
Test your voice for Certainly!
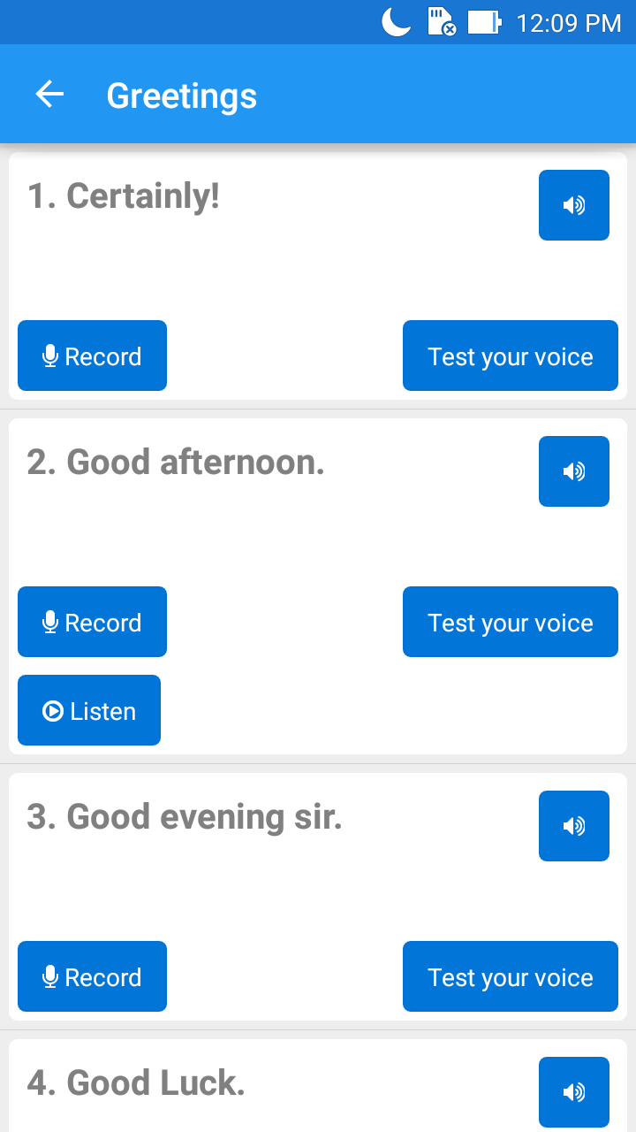(x=511, y=356)
